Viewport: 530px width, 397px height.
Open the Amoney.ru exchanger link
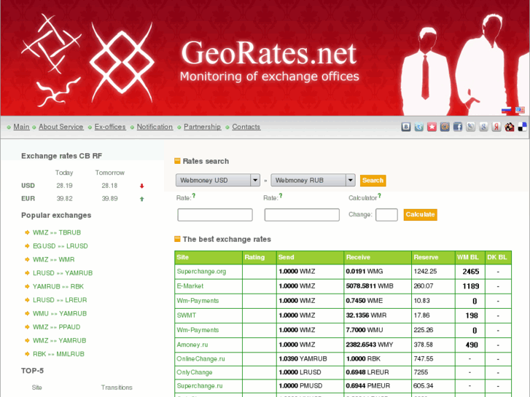tap(192, 345)
